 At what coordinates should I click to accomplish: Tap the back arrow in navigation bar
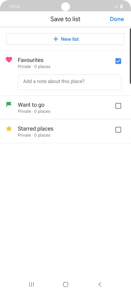pyautogui.click(x=100, y=284)
